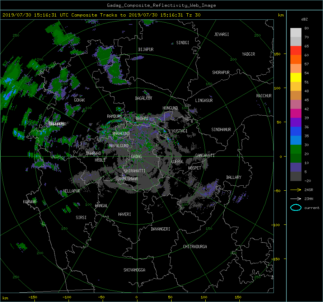
Task: Click the BAGALKOT city label
Action: coord(144,98)
